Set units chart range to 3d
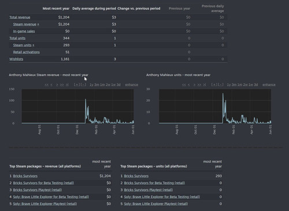Viewport: 289px width, 211px height. [255, 85]
